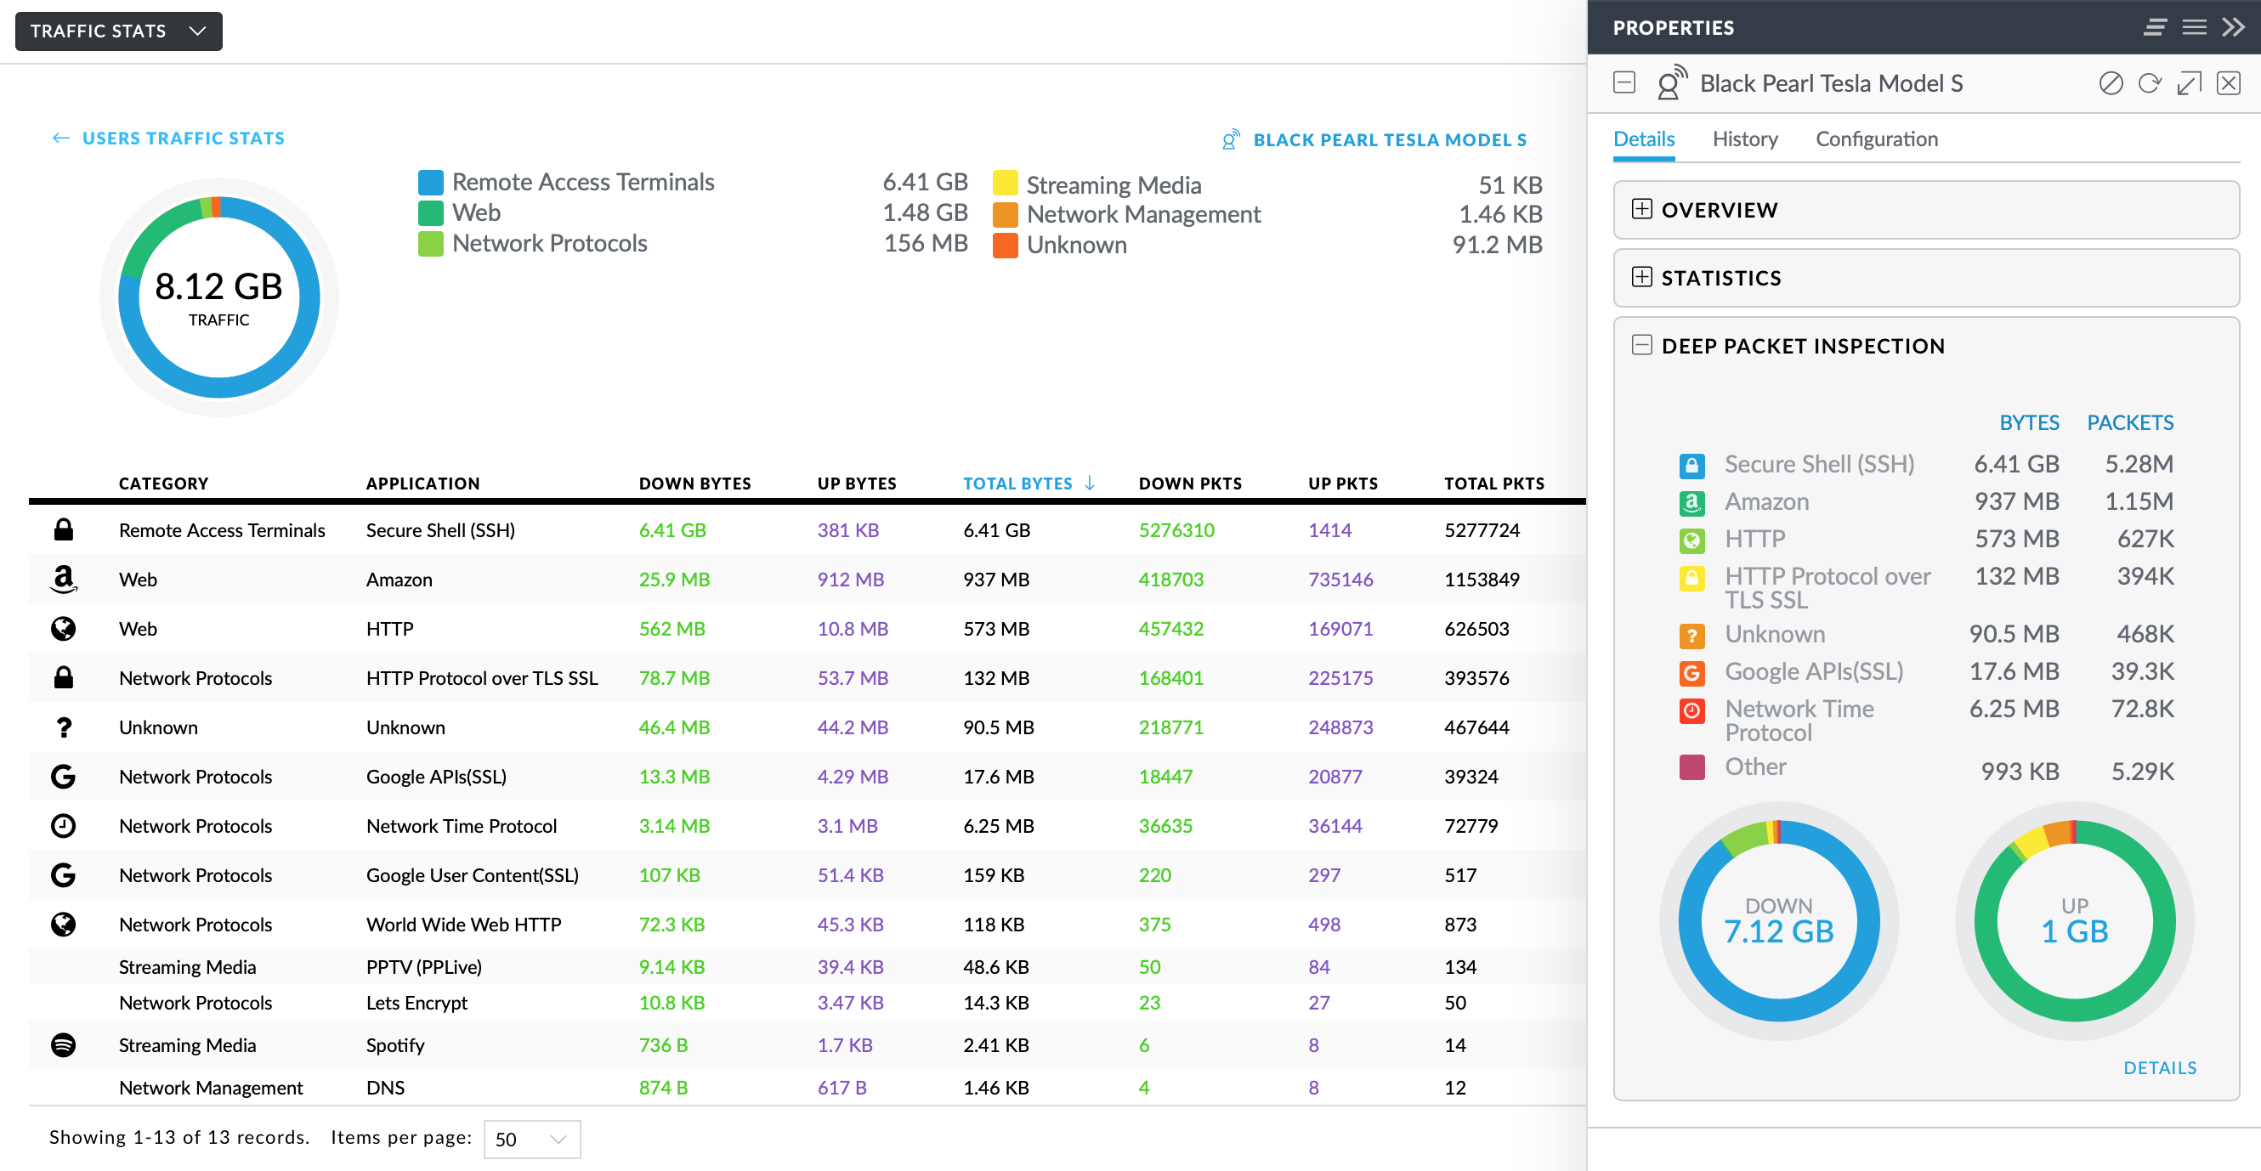Click the Bytes column header in DPI
The height and width of the screenshot is (1171, 2261).
pyautogui.click(x=2028, y=422)
